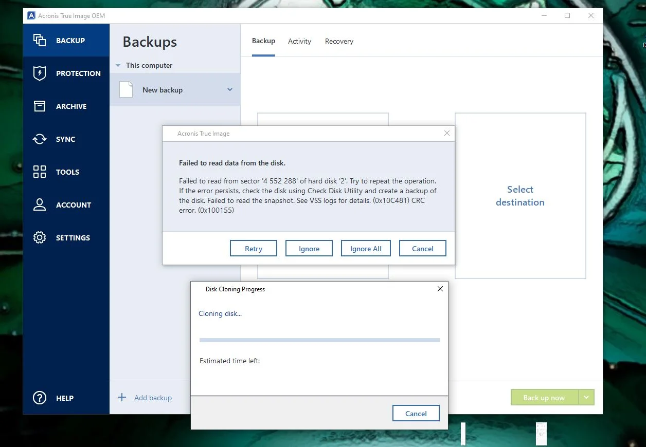Open the Help question mark icon

click(x=40, y=398)
